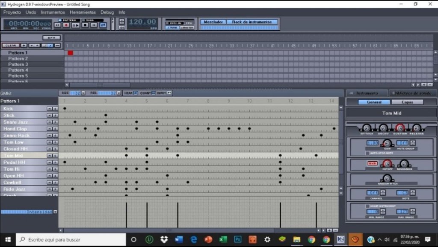Image resolution: width=438 pixels, height=247 pixels.
Task: Expand the Intensidad property dropdown
Action: (55, 212)
